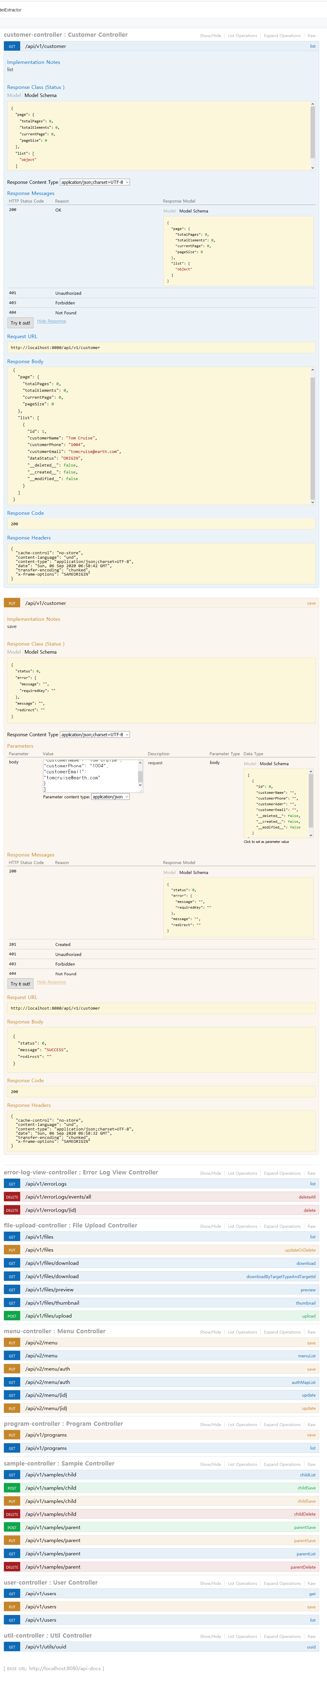Click the GET badge for /api/v1/errorLogs
This screenshot has width=327, height=1700.
(x=12, y=1184)
